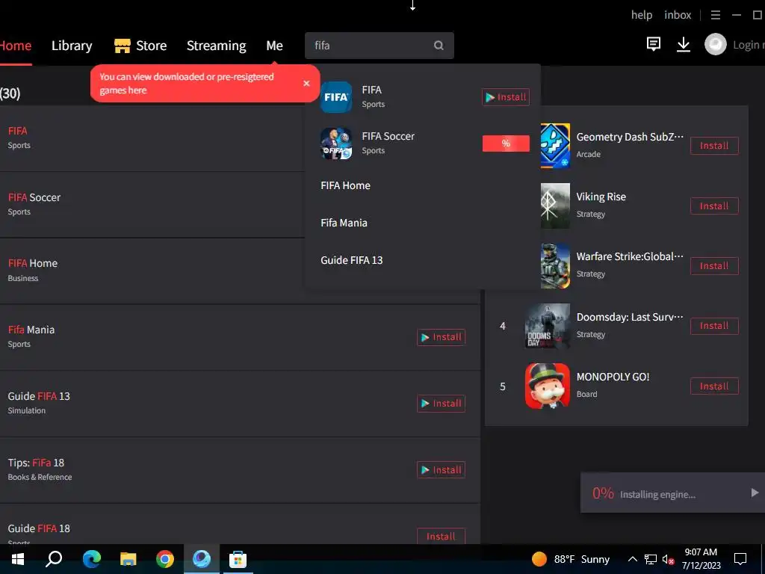Open the inbox link
The image size is (765, 574).
[x=678, y=15]
